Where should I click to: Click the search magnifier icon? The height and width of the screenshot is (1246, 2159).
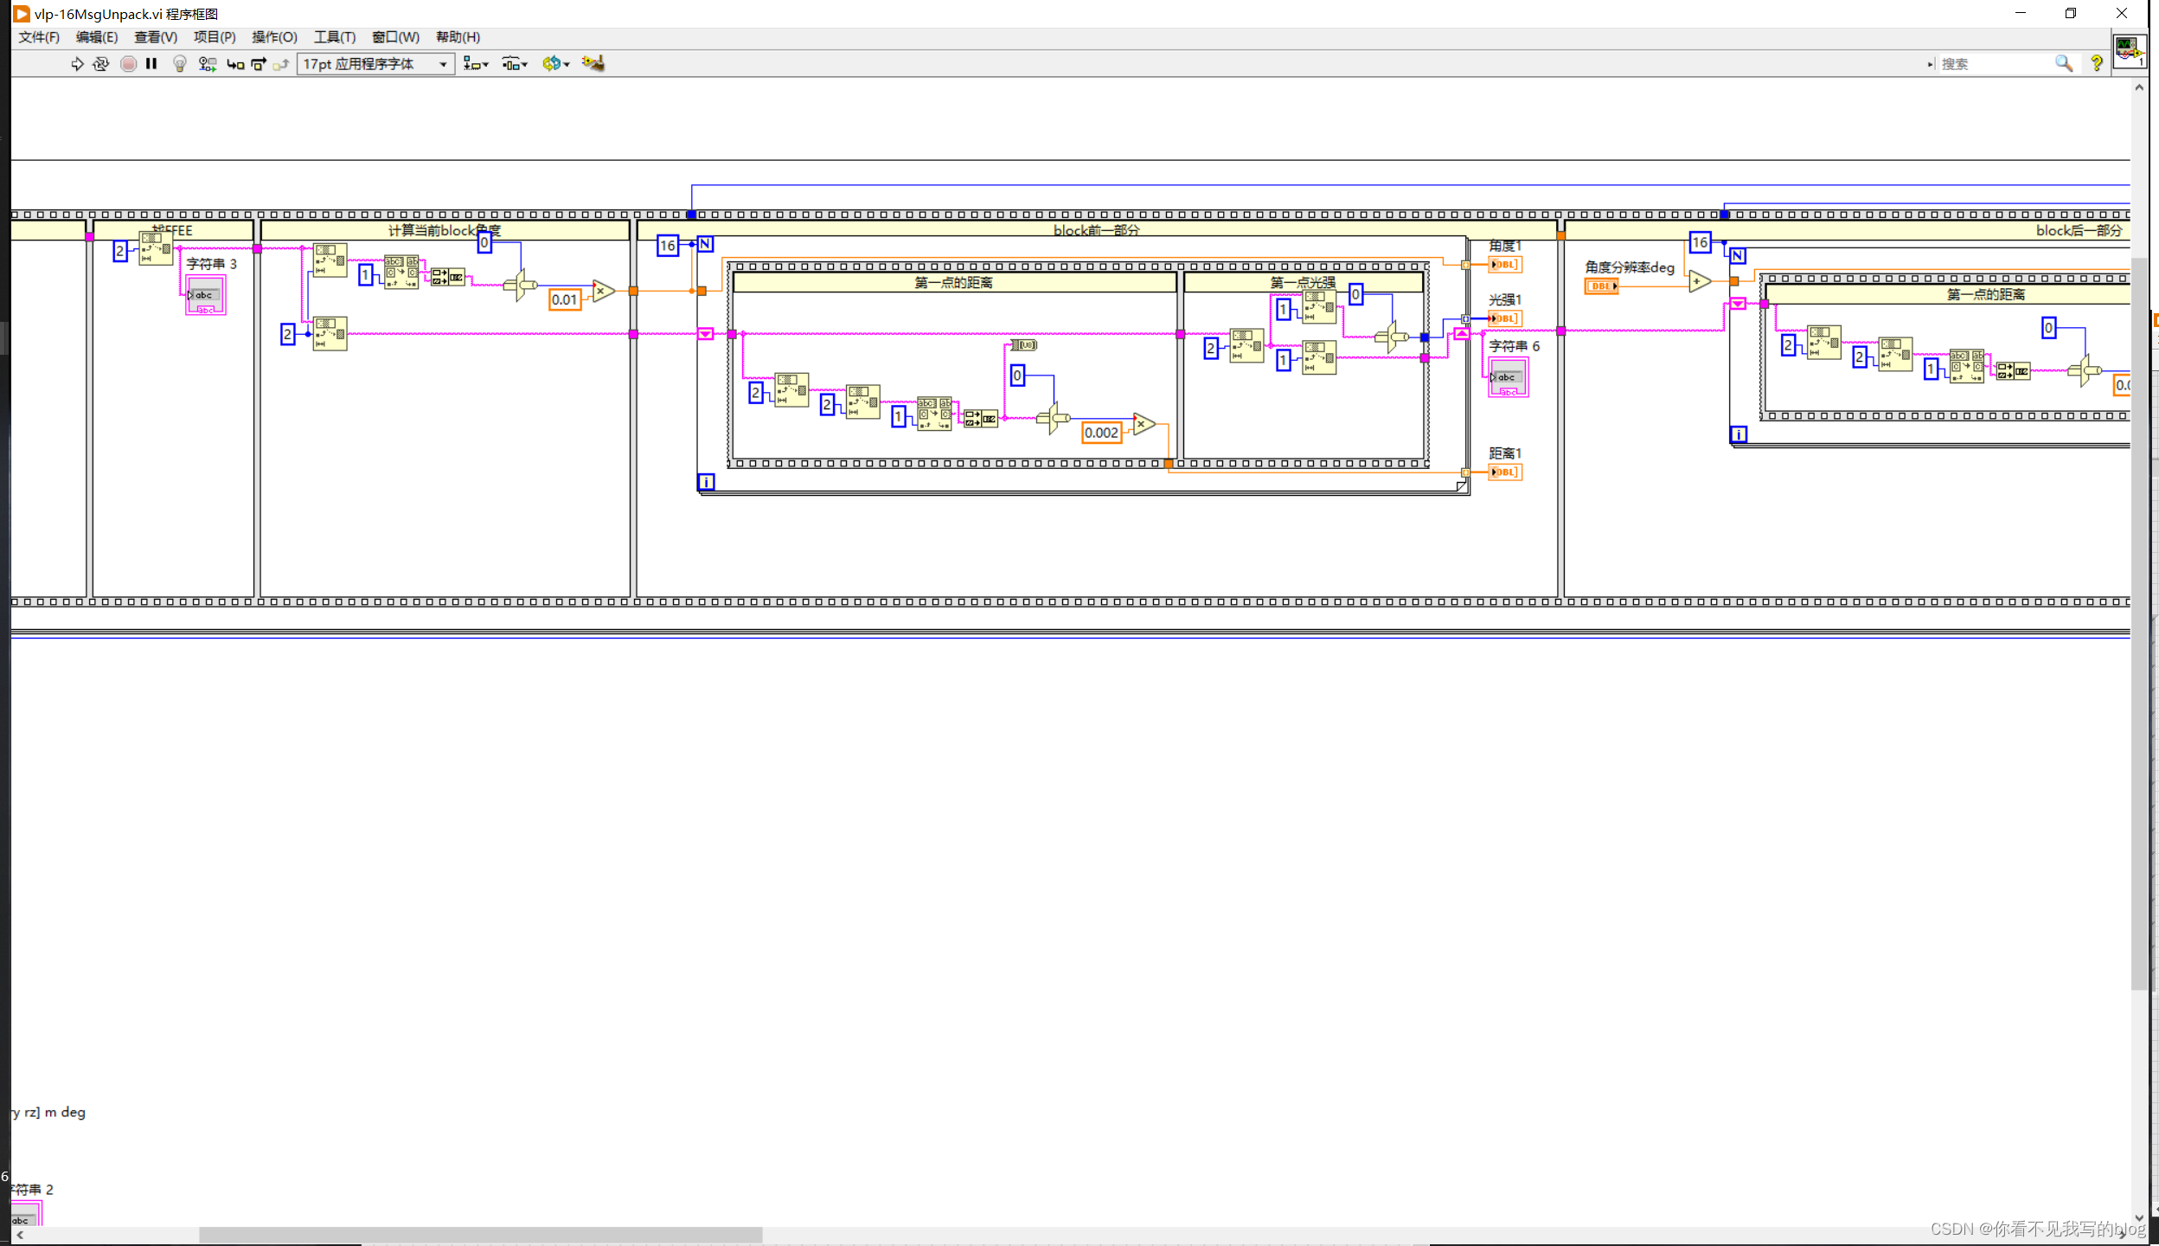pos(2063,64)
